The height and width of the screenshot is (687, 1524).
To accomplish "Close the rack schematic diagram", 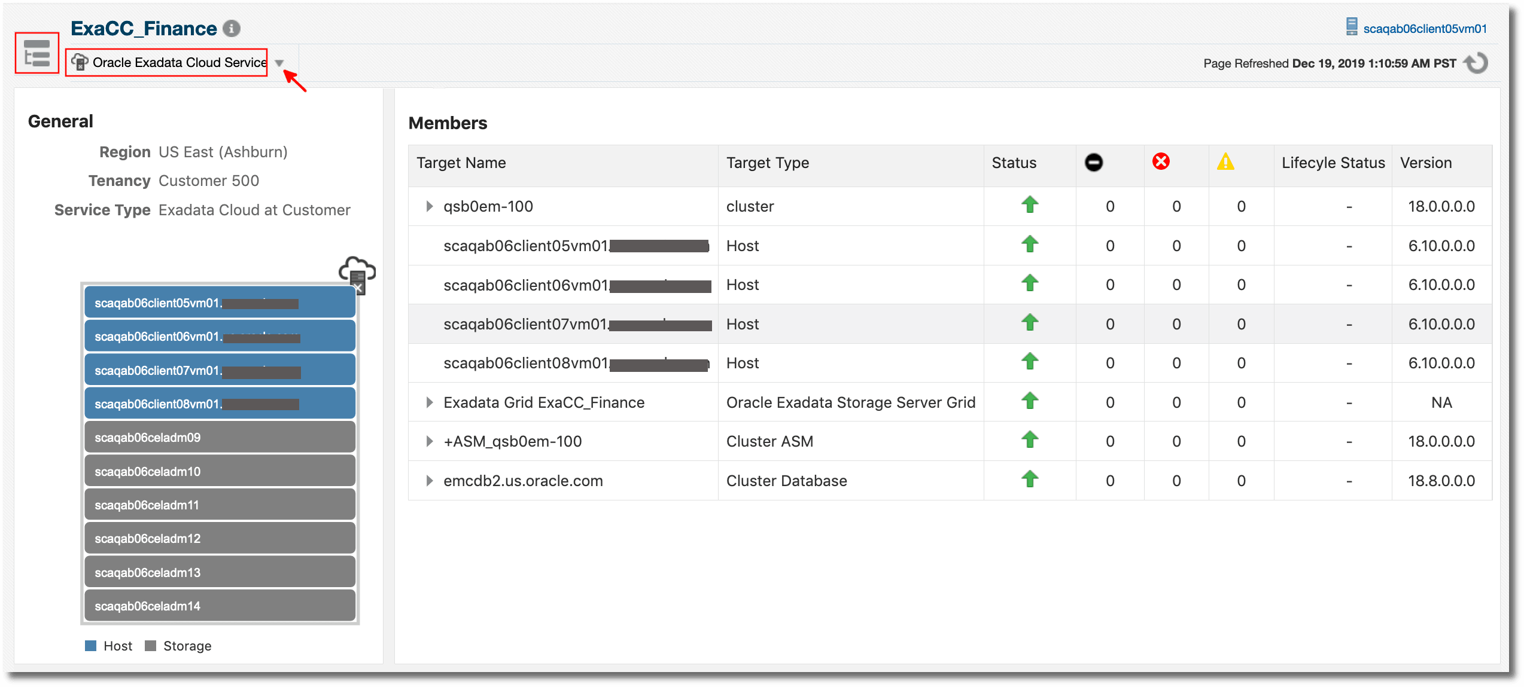I will [358, 289].
